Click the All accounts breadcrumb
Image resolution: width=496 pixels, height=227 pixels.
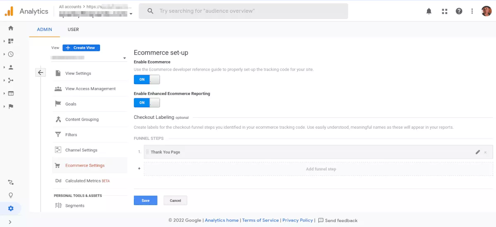(x=71, y=7)
